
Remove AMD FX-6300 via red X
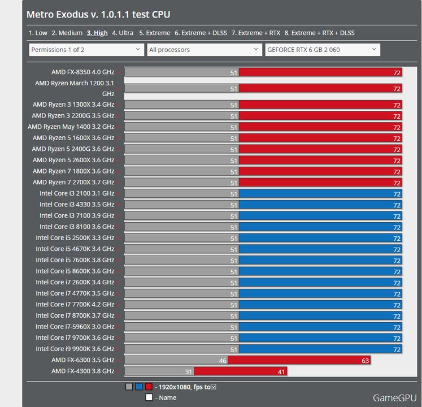119,360
